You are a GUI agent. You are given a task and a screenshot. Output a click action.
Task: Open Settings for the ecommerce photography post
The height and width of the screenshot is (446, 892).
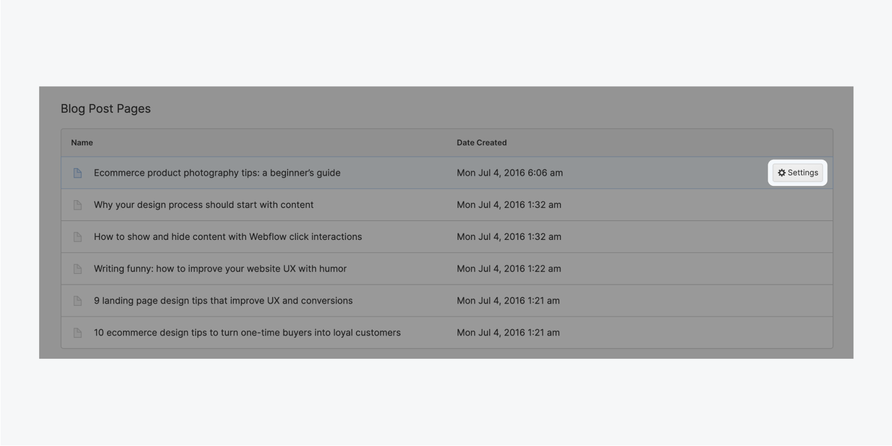click(x=798, y=172)
